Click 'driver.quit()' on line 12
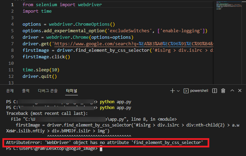The width and height of the screenshot is (246, 156). [x=40, y=76]
